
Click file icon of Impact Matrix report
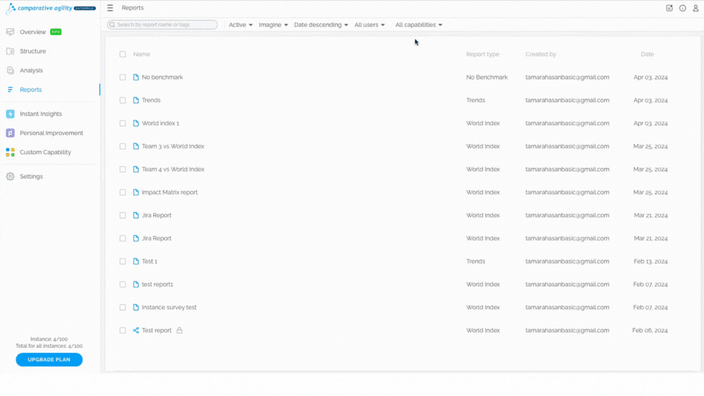pos(136,192)
